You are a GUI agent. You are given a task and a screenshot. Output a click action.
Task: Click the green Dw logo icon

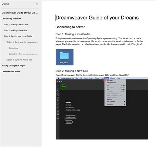click(64, 86)
